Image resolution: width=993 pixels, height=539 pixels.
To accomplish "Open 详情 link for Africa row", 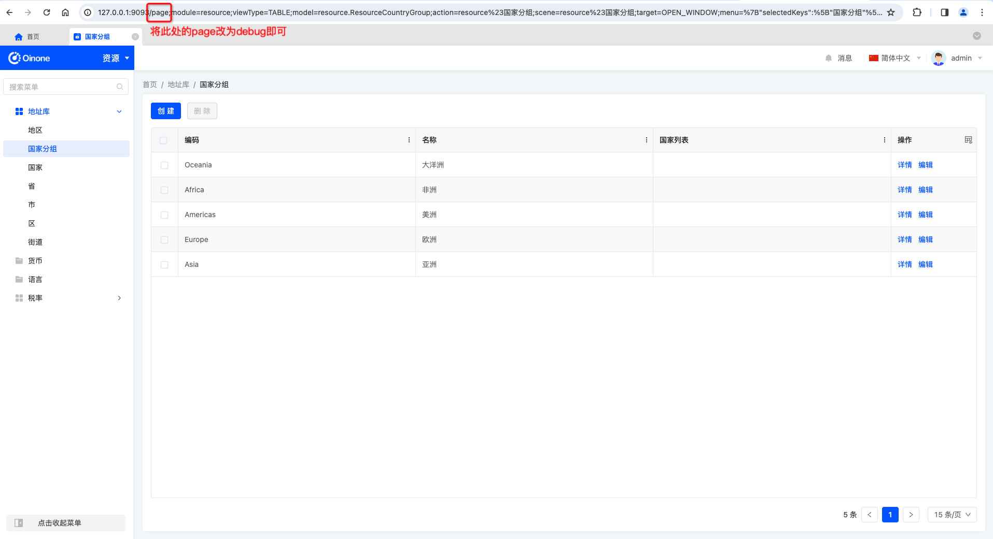I will click(904, 190).
